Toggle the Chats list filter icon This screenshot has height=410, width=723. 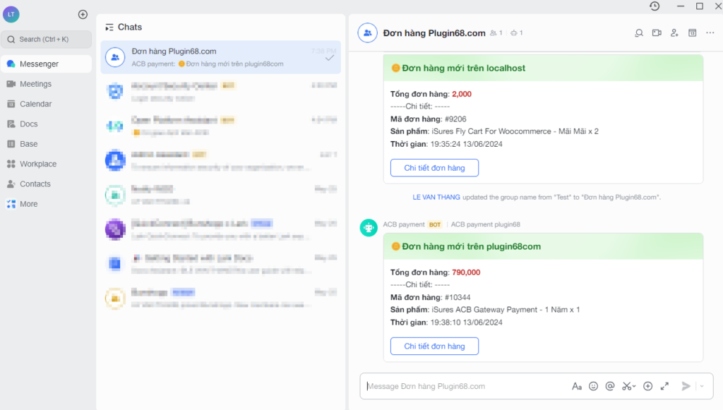click(x=109, y=28)
